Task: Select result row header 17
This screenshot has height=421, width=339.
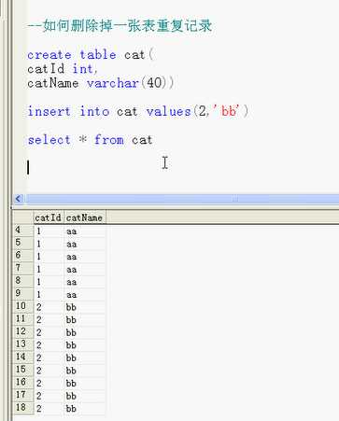Action: tap(22, 396)
